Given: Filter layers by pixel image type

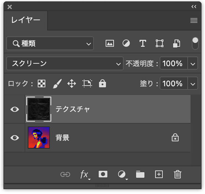Looking at the screenshot, I should 110,43.
